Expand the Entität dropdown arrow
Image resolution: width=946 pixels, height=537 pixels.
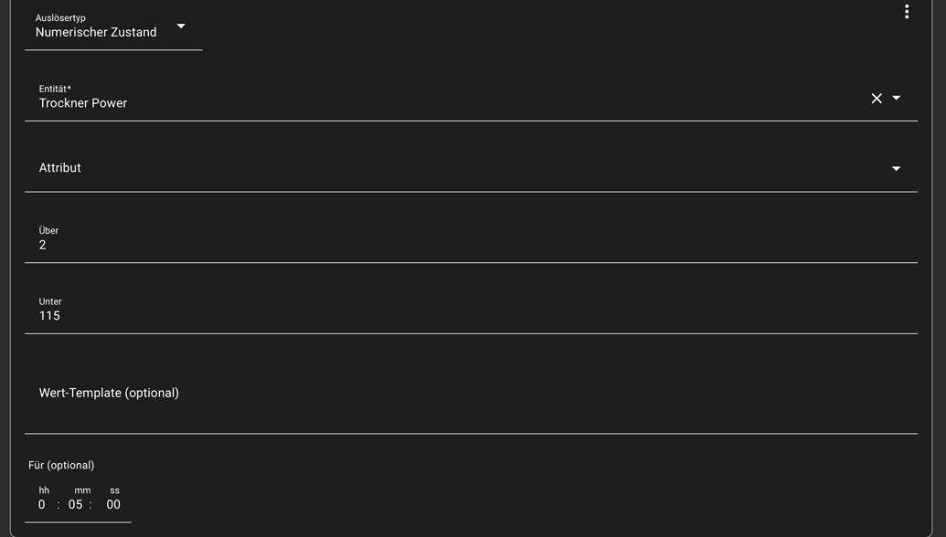[x=896, y=99]
